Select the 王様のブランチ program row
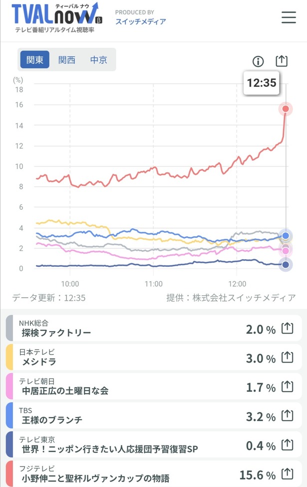Viewport: 307px width, 487px height. [x=154, y=416]
